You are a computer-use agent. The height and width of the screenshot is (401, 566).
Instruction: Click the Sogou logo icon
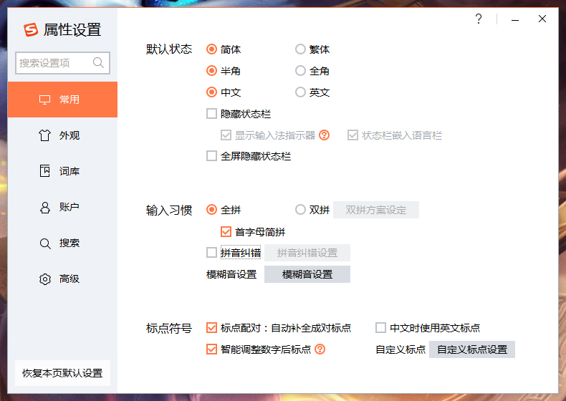pyautogui.click(x=30, y=29)
